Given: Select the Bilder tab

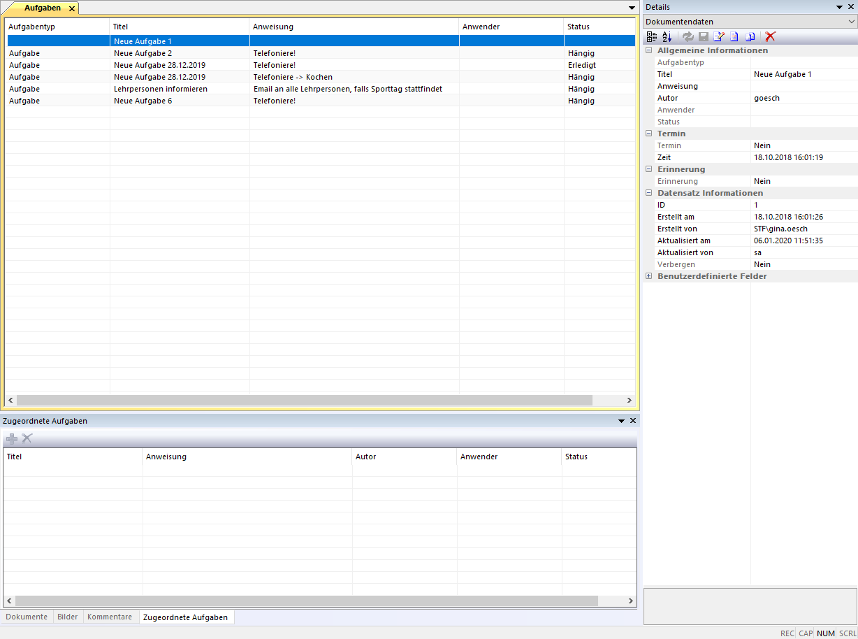Looking at the screenshot, I should click(x=68, y=617).
